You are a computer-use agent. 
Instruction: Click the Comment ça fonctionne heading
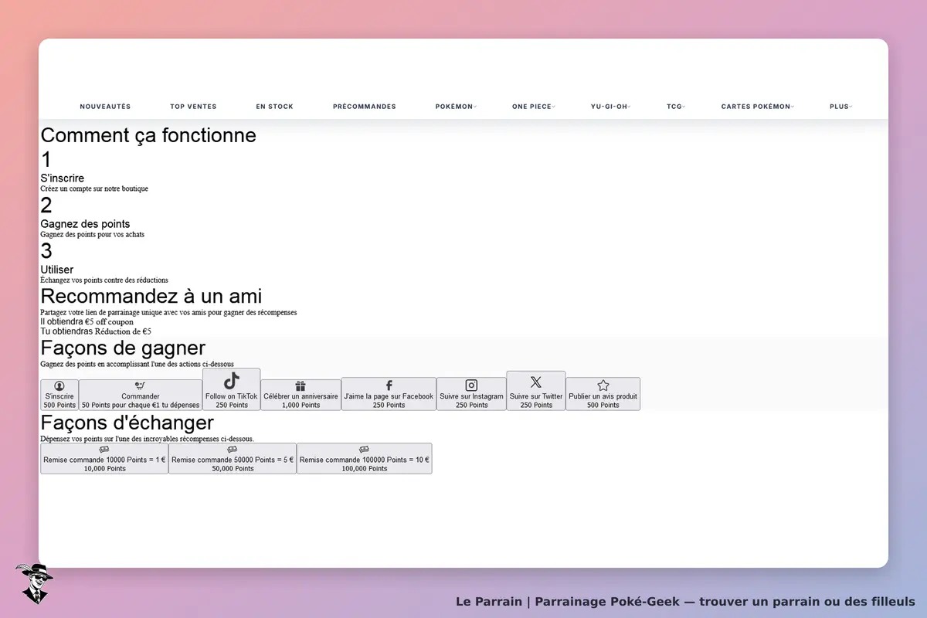point(148,135)
